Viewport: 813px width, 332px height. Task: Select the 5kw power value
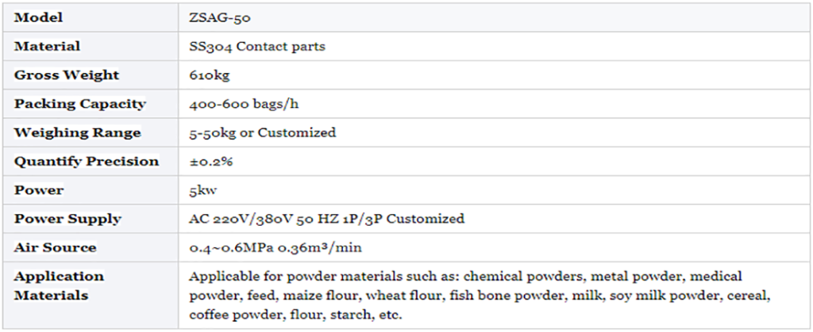(202, 190)
